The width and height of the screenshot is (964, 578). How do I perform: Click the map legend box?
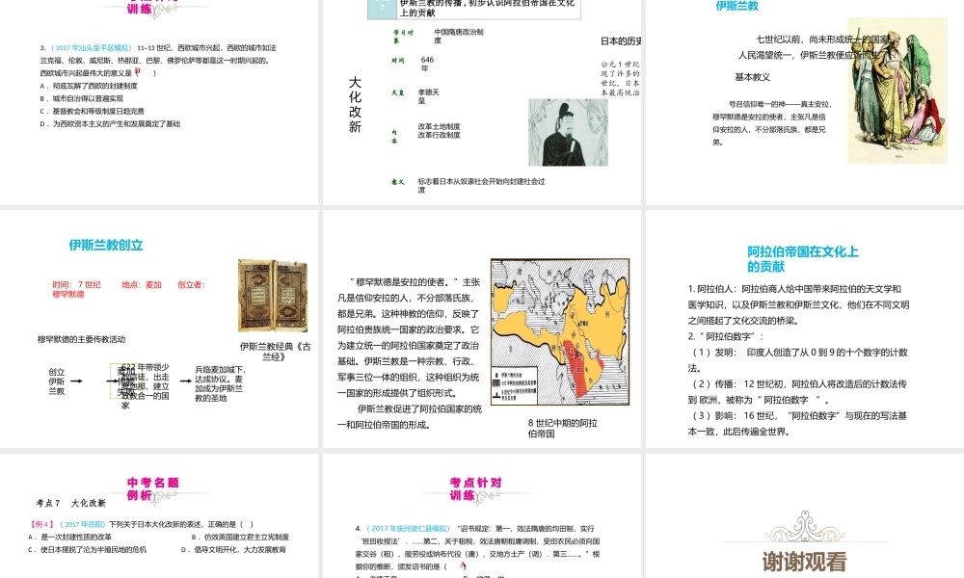(x=515, y=384)
